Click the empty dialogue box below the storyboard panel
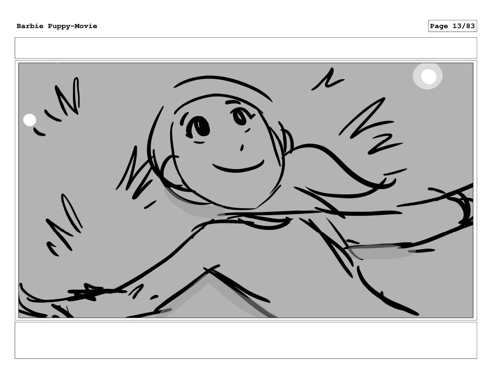492x381 pixels. click(246, 340)
